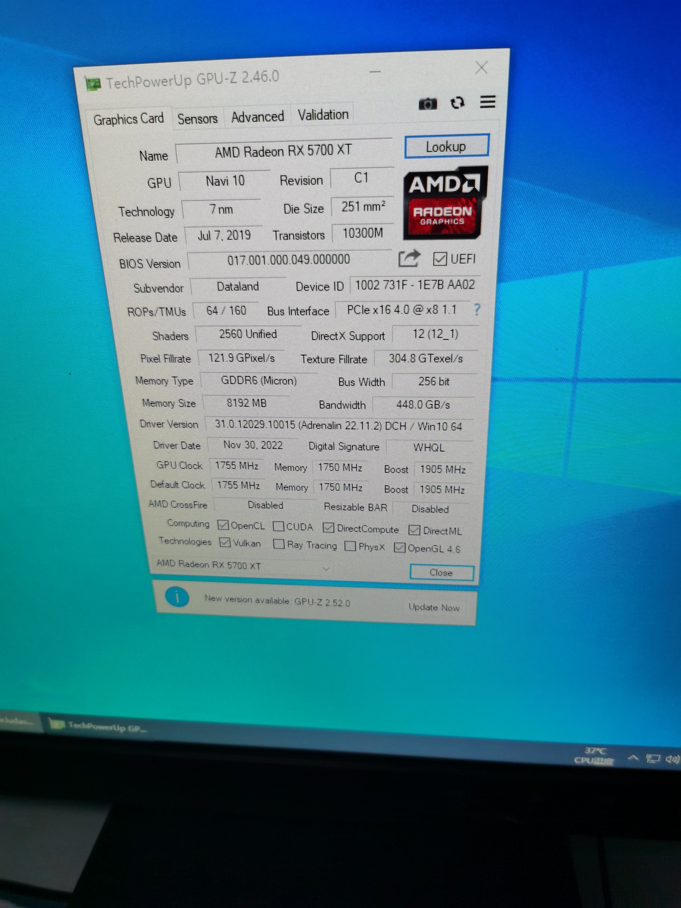Click the Update Now link
The height and width of the screenshot is (908, 681).
(x=434, y=607)
